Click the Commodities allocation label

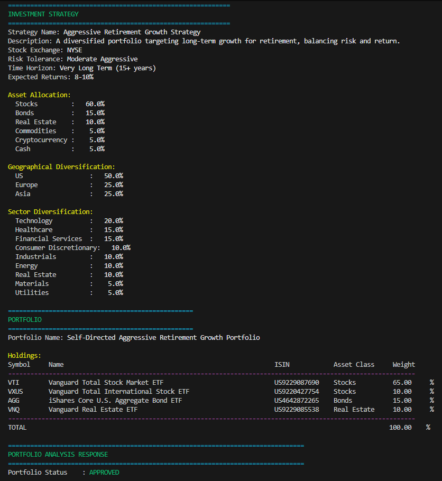click(35, 131)
